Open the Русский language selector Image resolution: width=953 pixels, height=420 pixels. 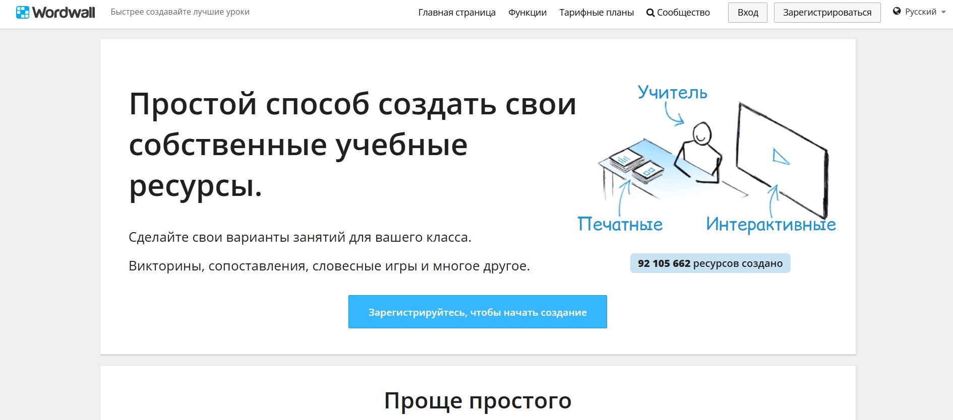point(920,12)
